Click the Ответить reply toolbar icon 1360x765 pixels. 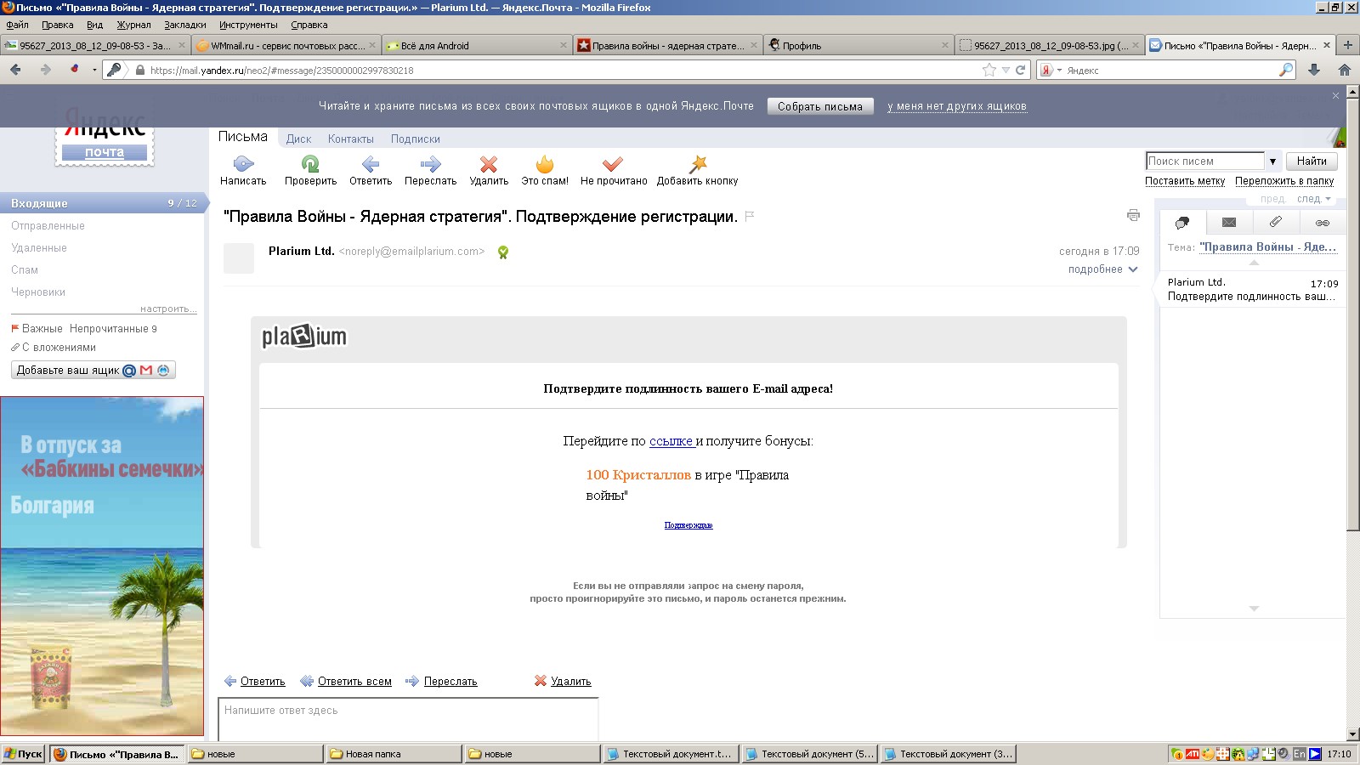(371, 163)
